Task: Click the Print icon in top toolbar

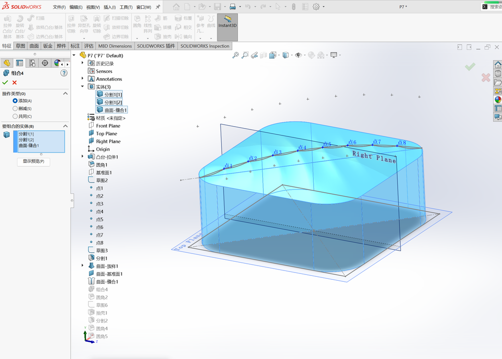Action: [x=233, y=7]
